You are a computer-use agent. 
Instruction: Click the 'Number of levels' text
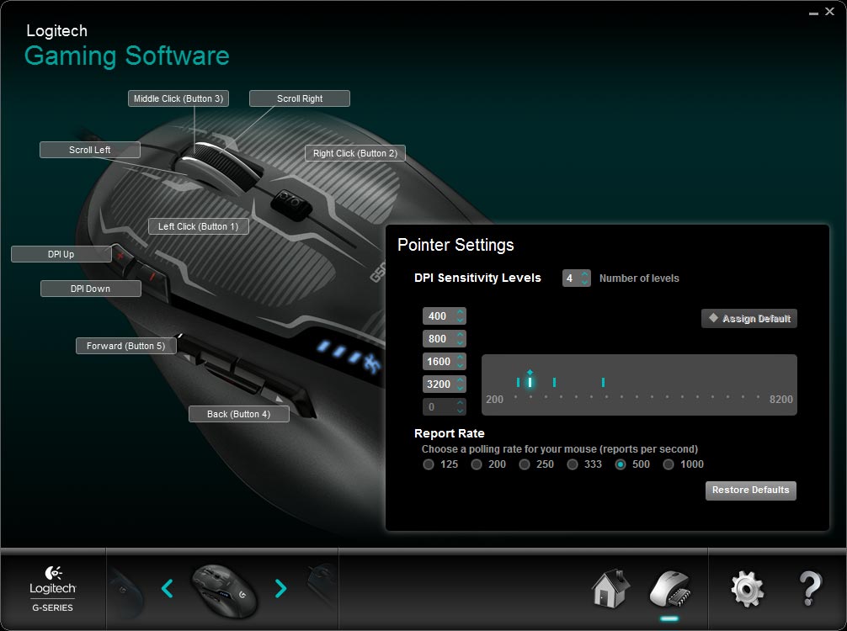coord(639,278)
